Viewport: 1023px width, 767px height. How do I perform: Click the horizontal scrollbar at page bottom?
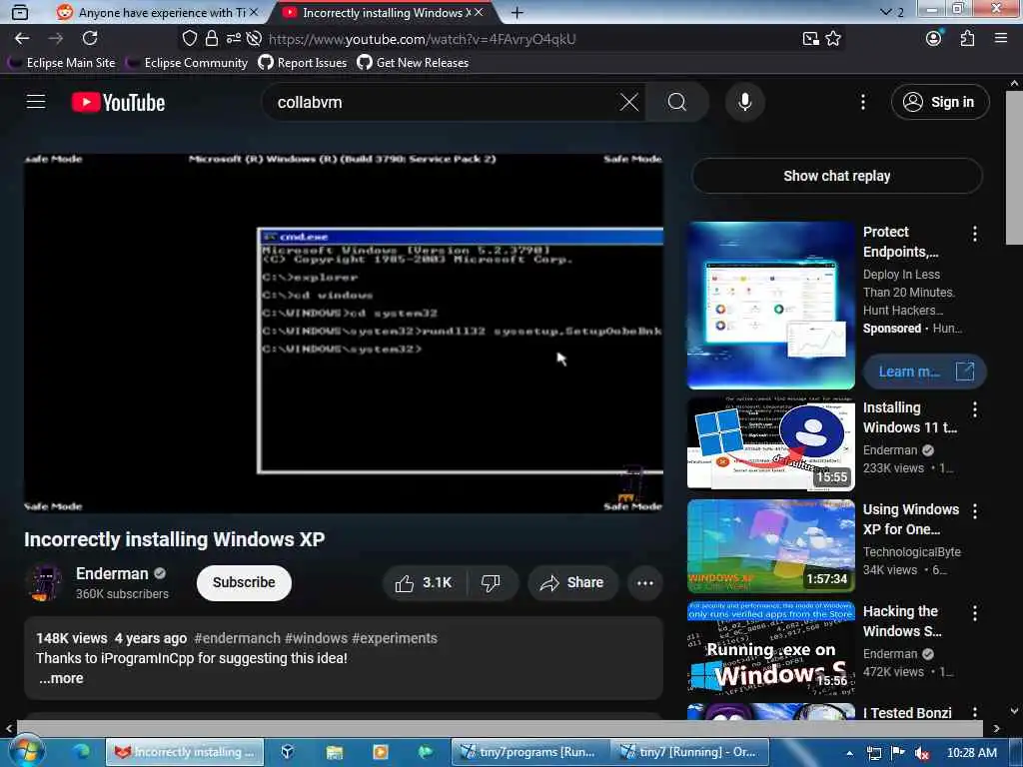click(500, 728)
